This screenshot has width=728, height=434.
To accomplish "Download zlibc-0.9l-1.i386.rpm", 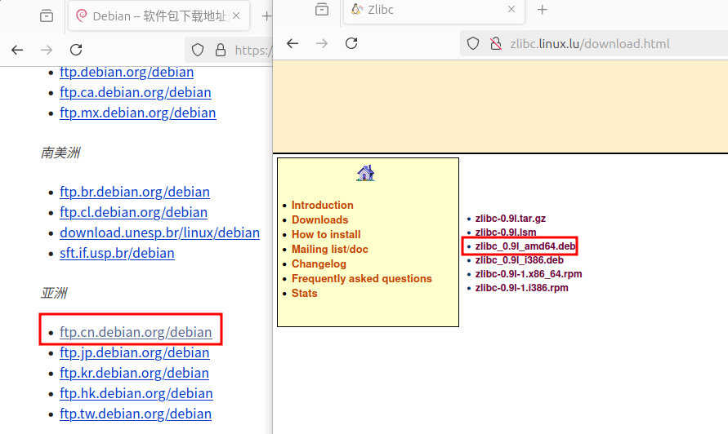I will 521,288.
